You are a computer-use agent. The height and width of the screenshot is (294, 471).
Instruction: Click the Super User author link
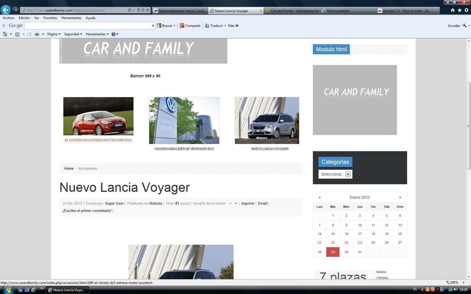(114, 203)
